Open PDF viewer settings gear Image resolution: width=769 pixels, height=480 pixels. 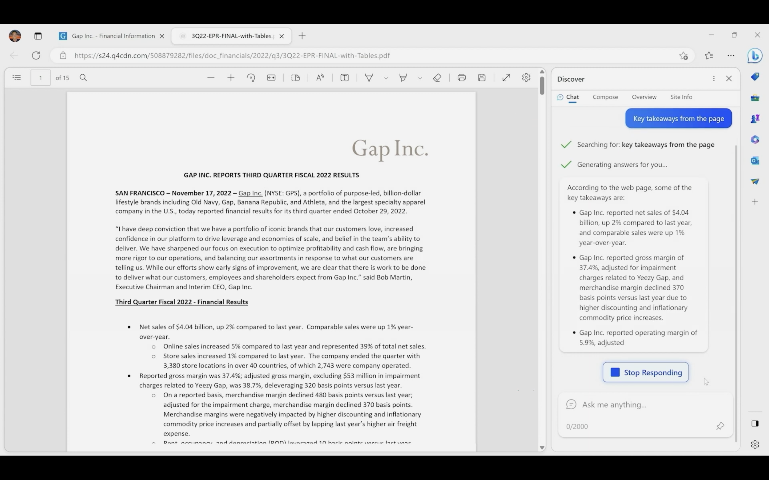[526, 78]
